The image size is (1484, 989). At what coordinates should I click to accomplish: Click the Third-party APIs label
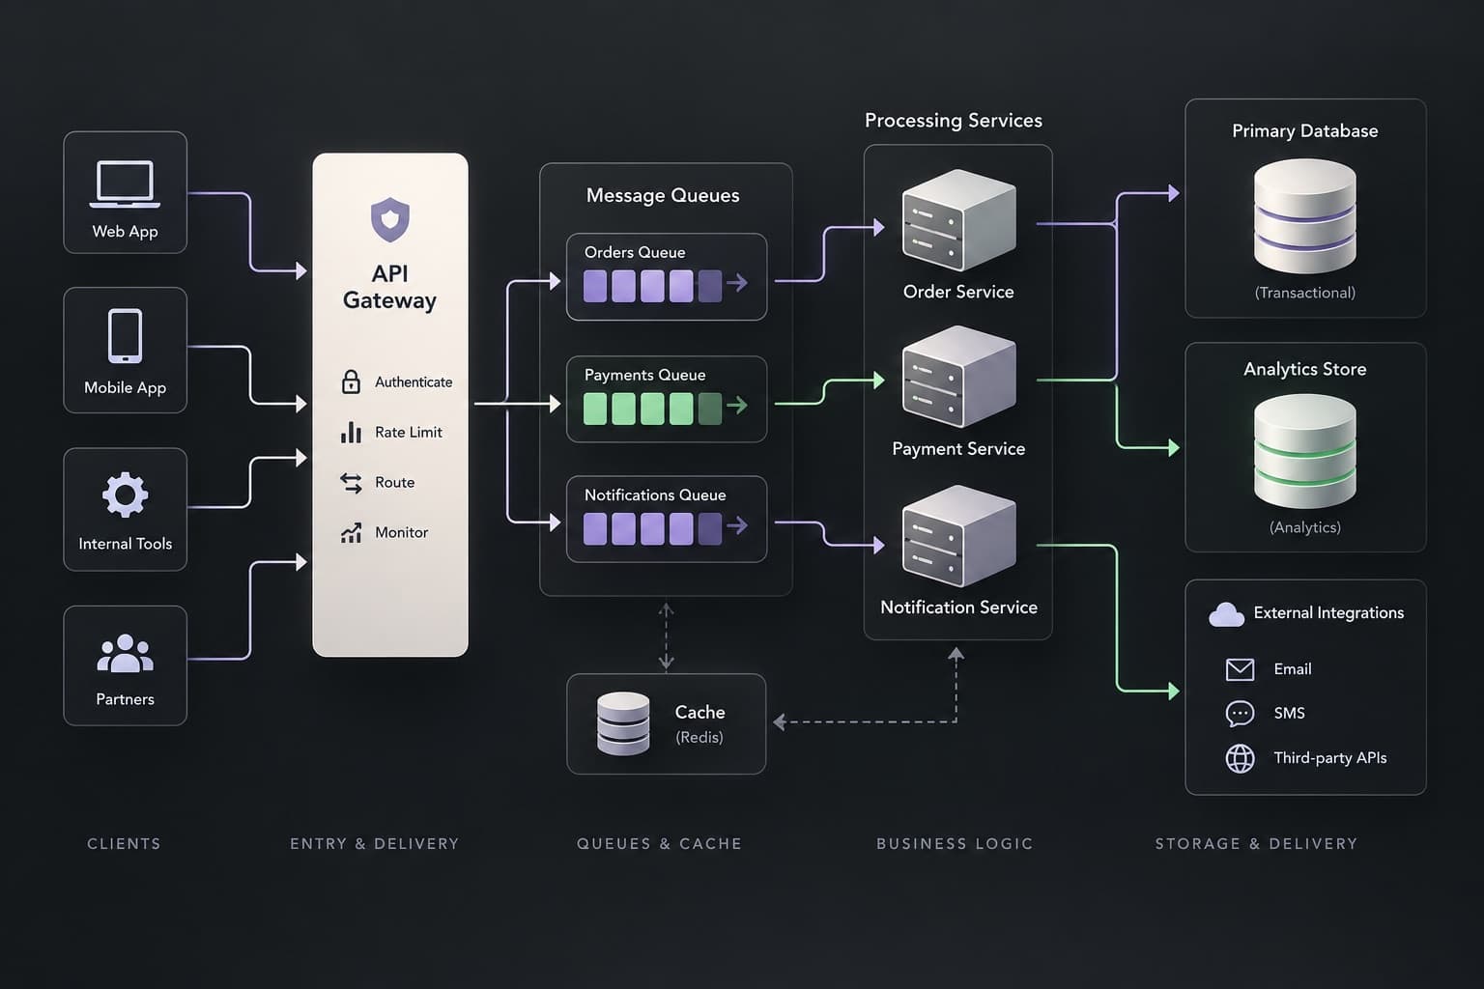click(1330, 758)
